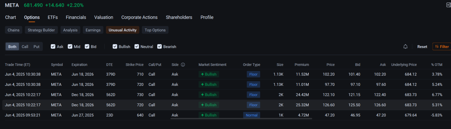Image resolution: width=451 pixels, height=129 pixels.
Task: Sort by the Size column header
Action: point(280,64)
